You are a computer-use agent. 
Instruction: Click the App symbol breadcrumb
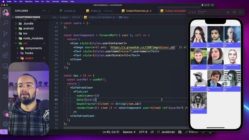124,17
